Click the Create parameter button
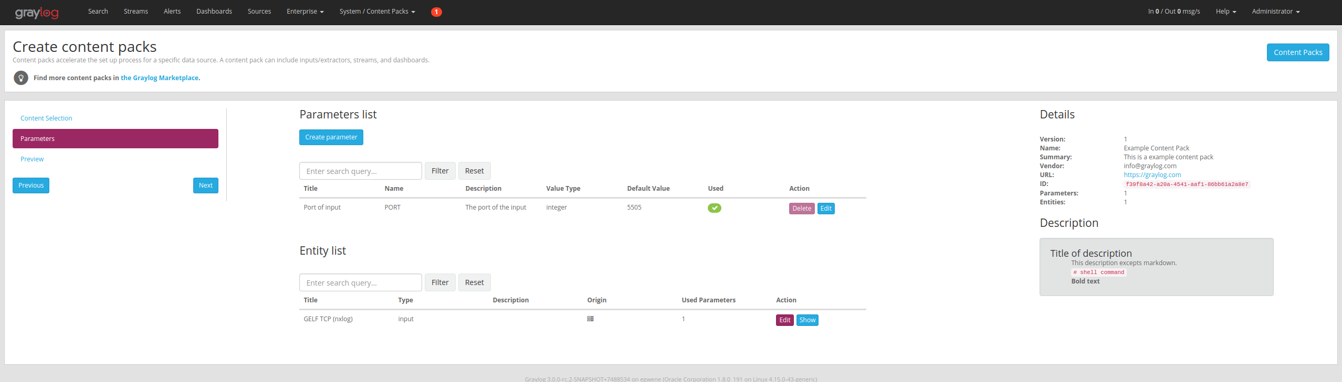The image size is (1342, 382). point(331,137)
